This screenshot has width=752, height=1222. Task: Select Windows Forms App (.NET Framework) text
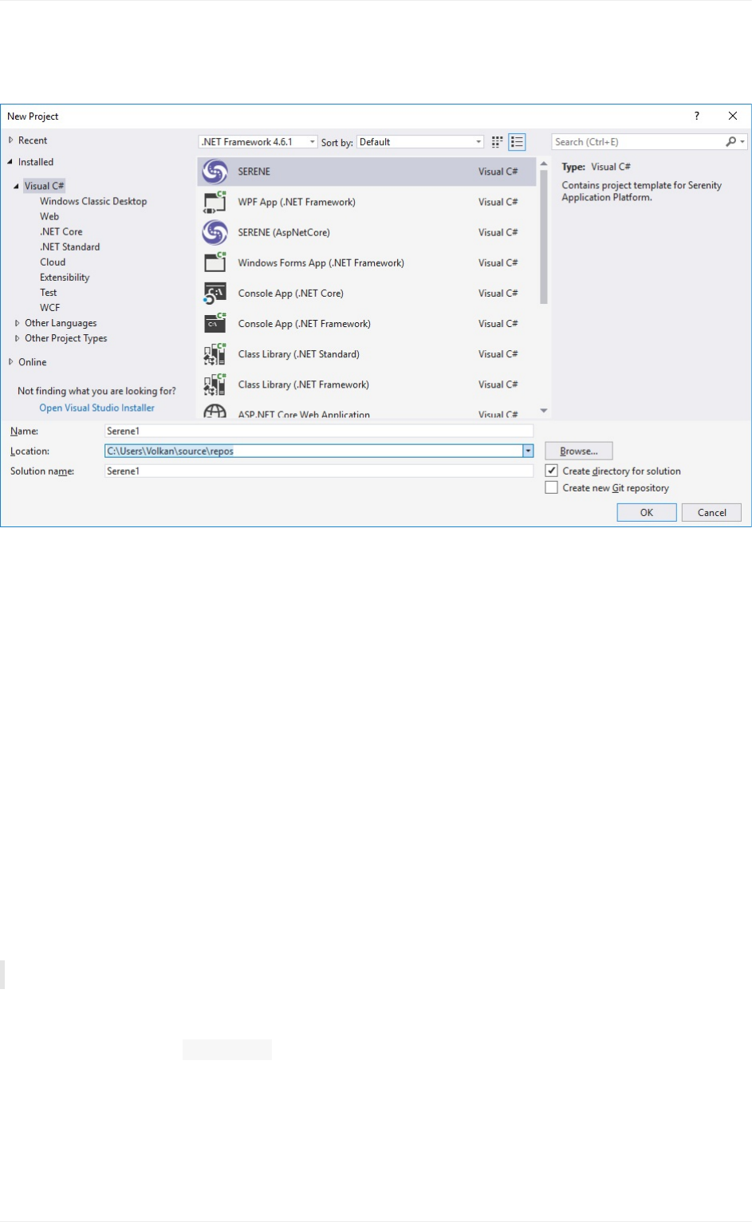coord(321,262)
